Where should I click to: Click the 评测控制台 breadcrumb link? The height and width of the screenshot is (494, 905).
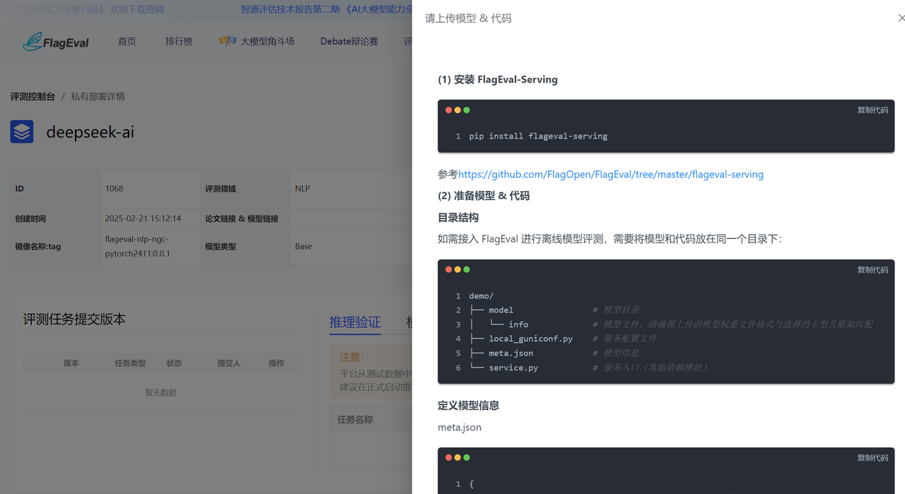tap(33, 97)
